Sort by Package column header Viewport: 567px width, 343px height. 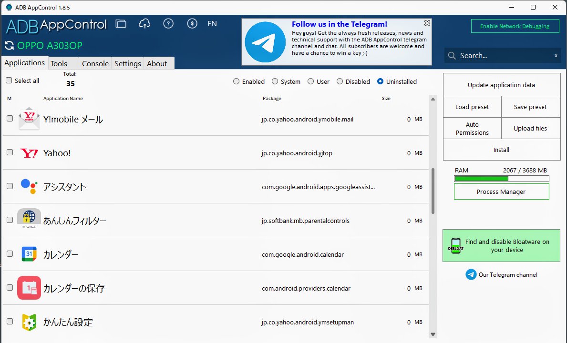tap(272, 98)
